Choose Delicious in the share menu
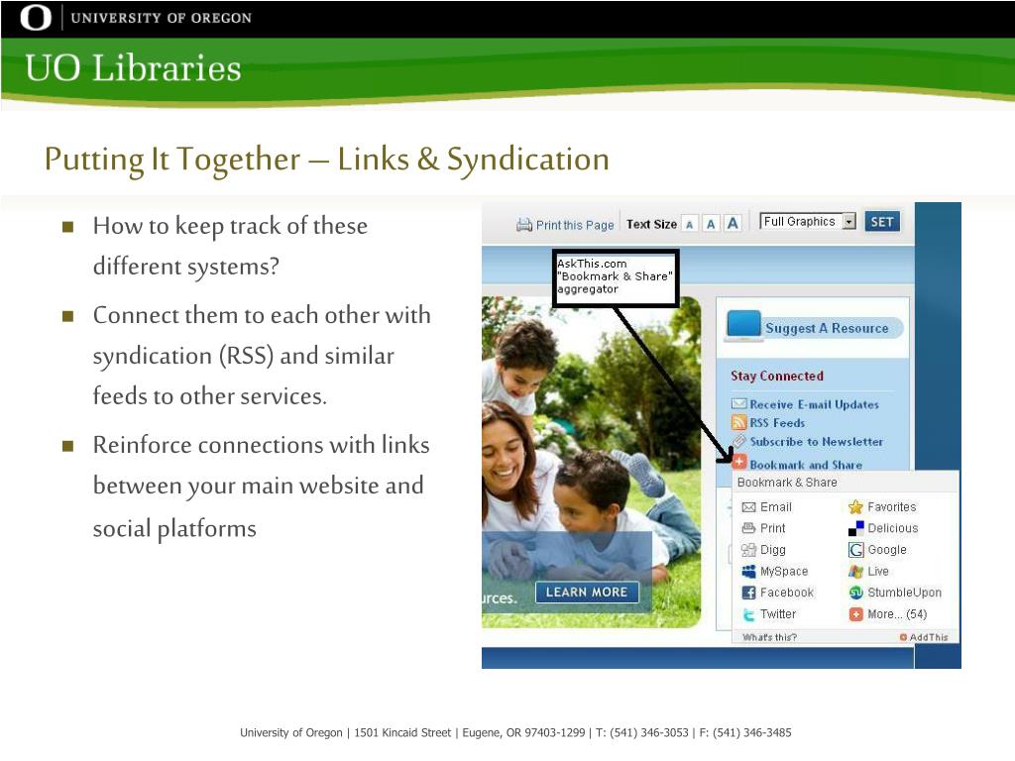Viewport: 1015px width, 761px height. tap(893, 528)
